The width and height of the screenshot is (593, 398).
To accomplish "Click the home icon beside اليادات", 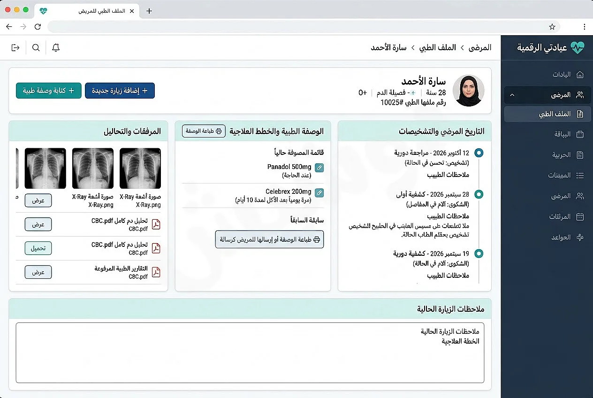I will [x=580, y=75].
